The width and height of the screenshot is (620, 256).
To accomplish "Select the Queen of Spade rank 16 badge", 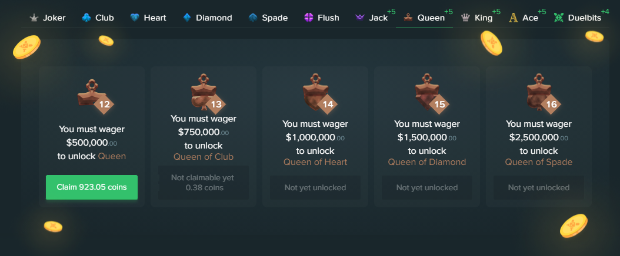I will [543, 94].
